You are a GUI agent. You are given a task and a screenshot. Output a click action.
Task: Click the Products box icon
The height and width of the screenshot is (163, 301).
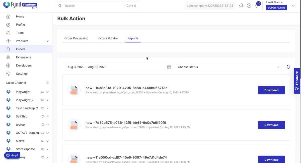coord(8,41)
